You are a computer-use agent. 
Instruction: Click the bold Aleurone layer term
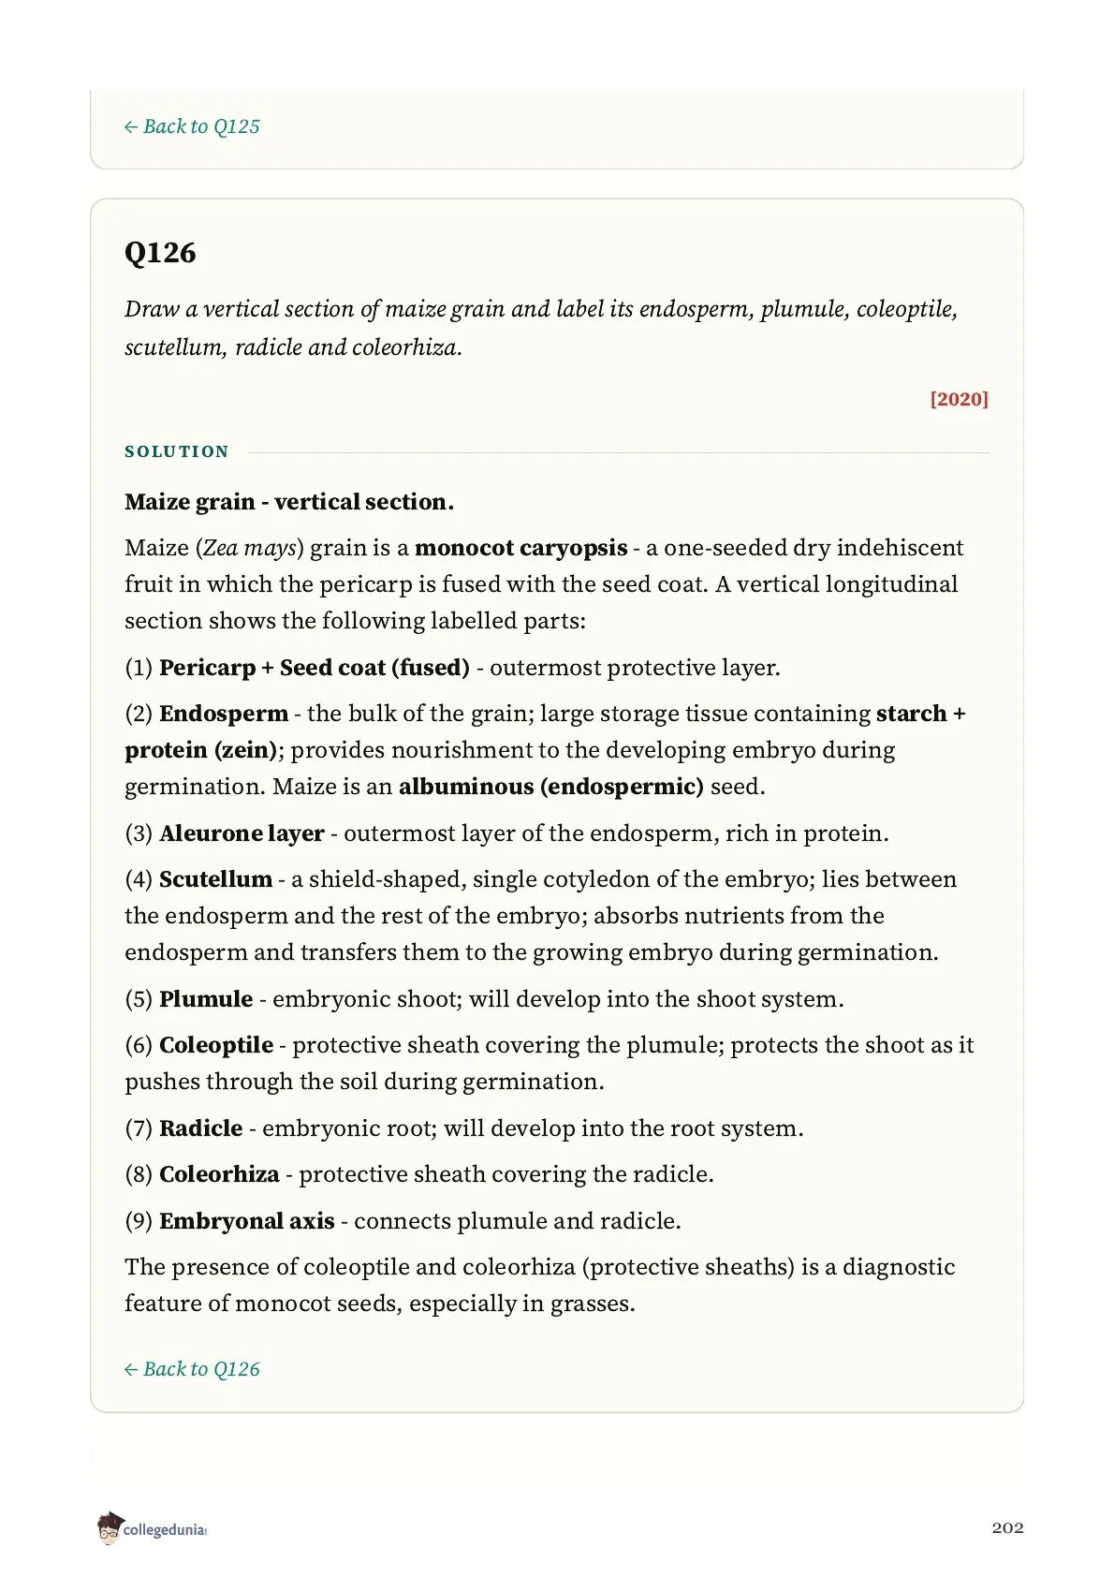[242, 833]
